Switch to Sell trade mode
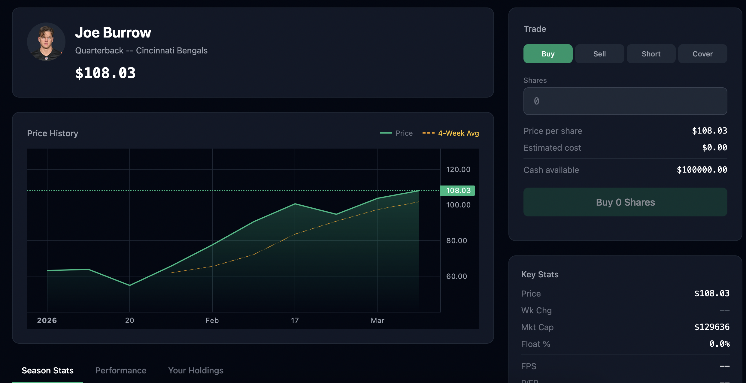This screenshot has height=383, width=746. click(599, 53)
